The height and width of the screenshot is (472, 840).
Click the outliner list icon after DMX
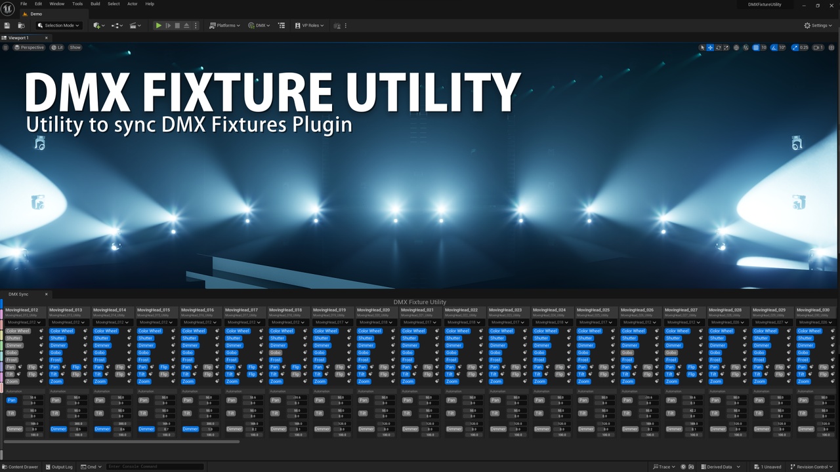[x=282, y=26]
